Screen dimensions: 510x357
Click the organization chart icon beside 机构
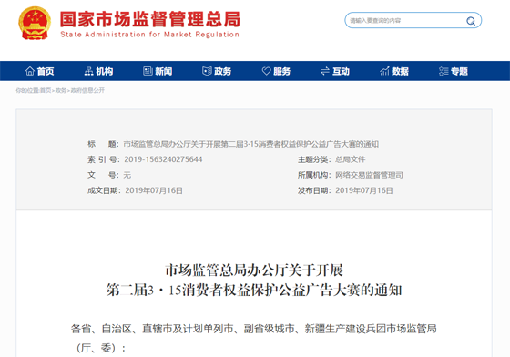[x=89, y=71]
